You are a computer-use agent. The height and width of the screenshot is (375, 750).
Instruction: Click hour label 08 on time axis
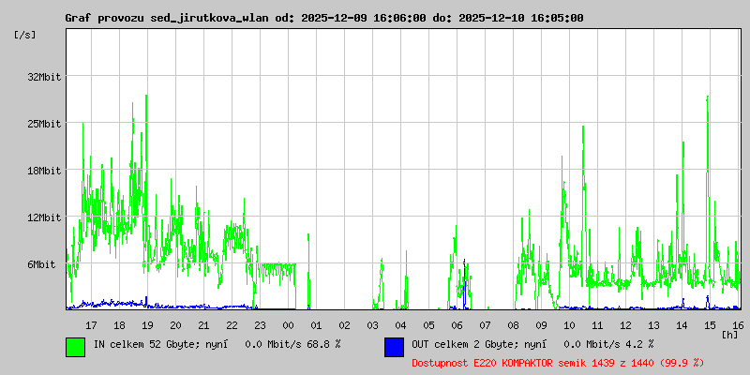[x=513, y=325]
